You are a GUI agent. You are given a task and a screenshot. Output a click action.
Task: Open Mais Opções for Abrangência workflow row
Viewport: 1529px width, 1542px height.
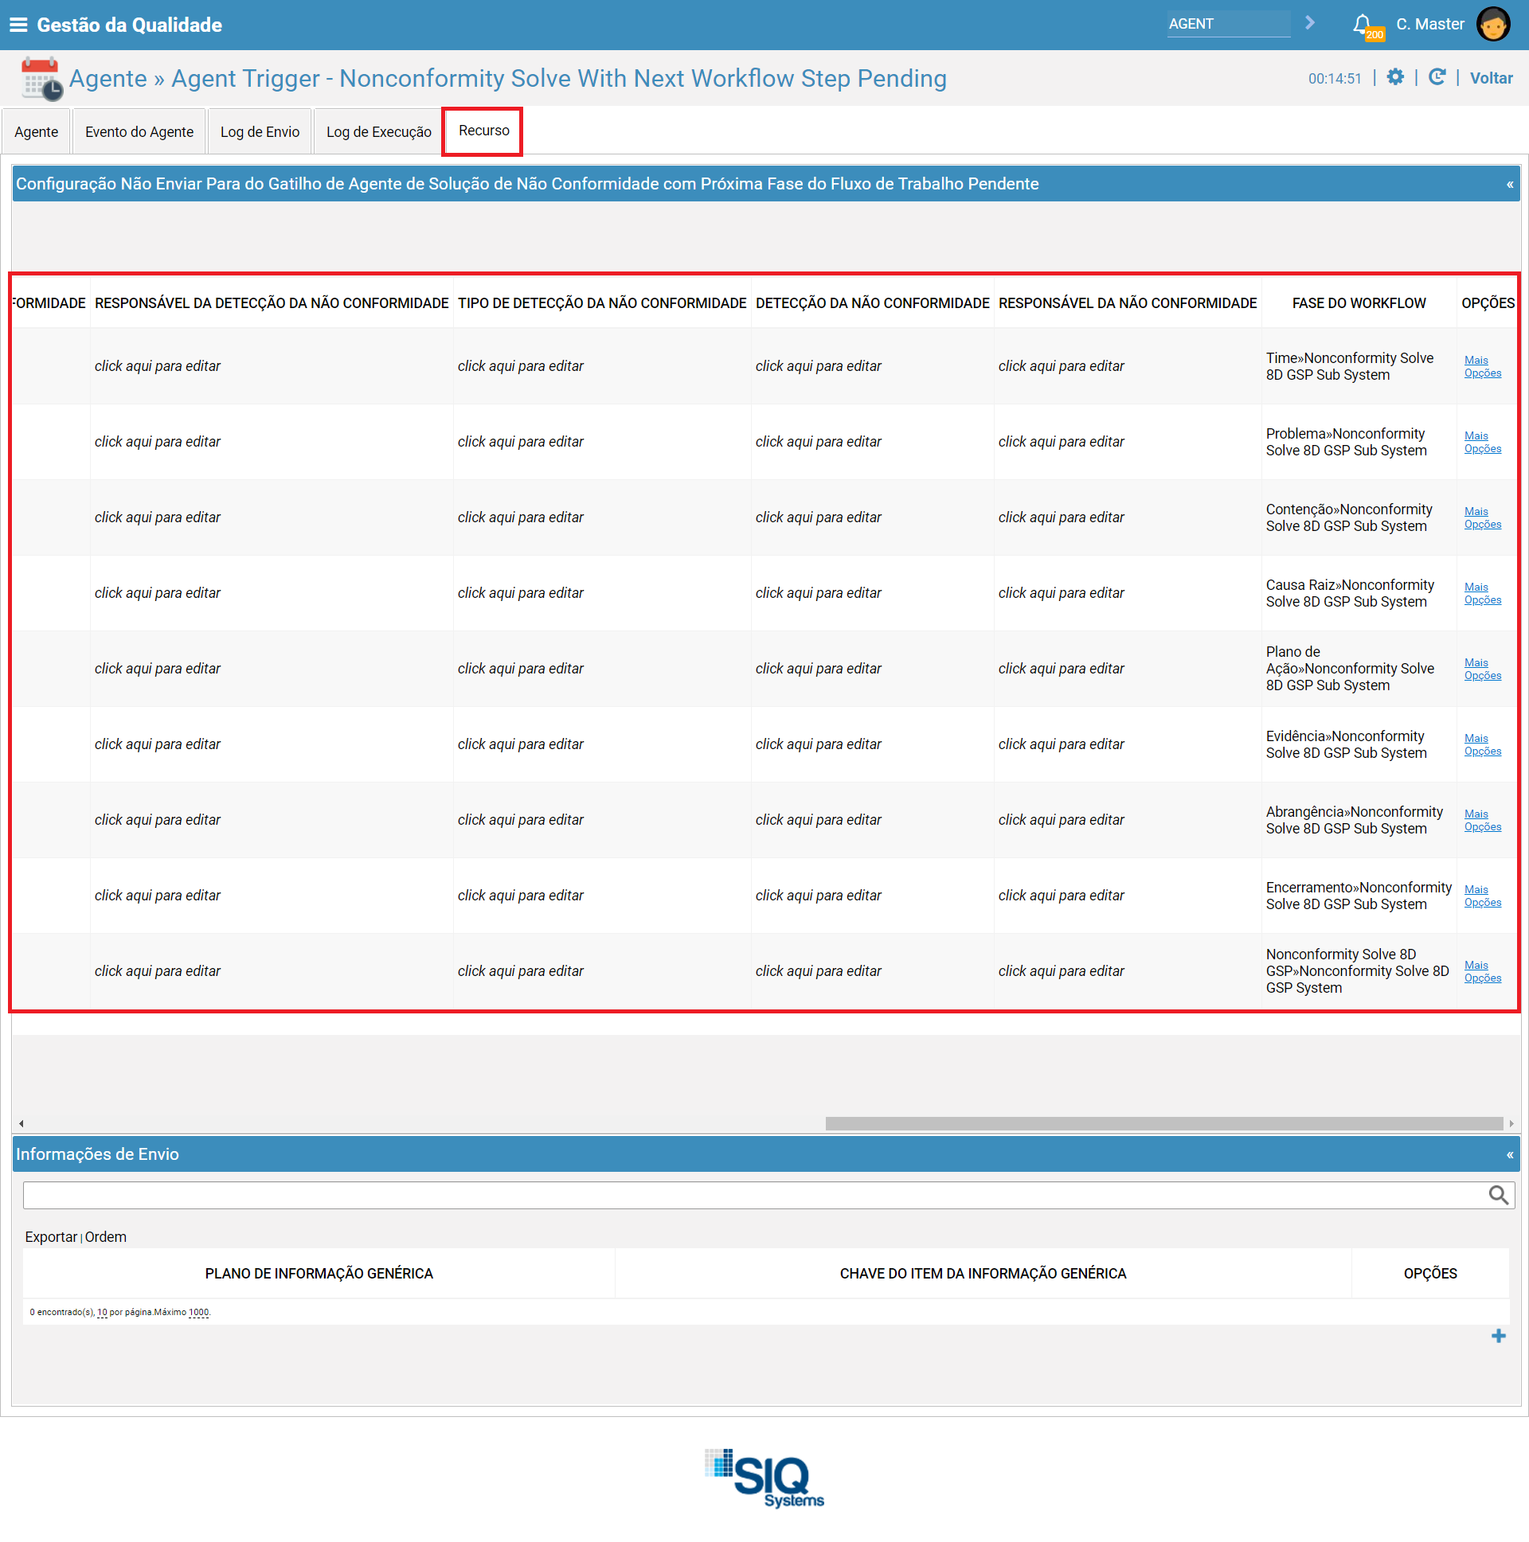(1482, 821)
